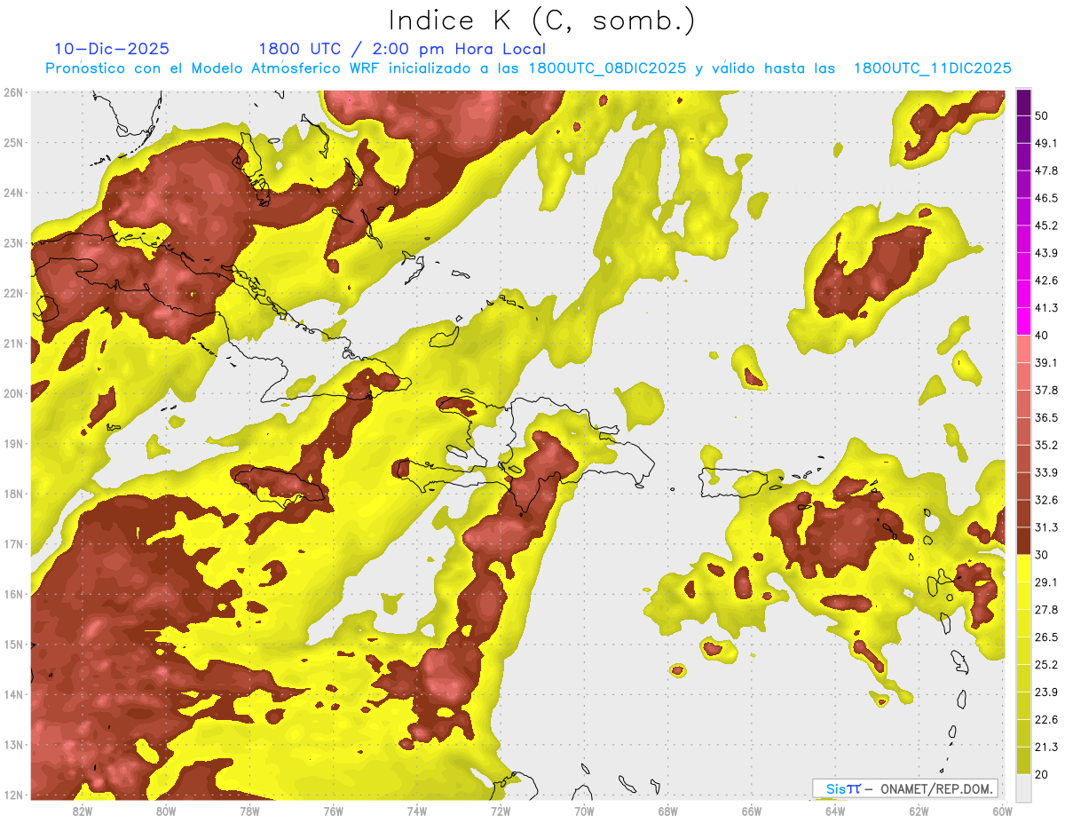The height and width of the screenshot is (823, 1065).
Task: Click the color scale value 22.6
Action: click(x=1045, y=720)
